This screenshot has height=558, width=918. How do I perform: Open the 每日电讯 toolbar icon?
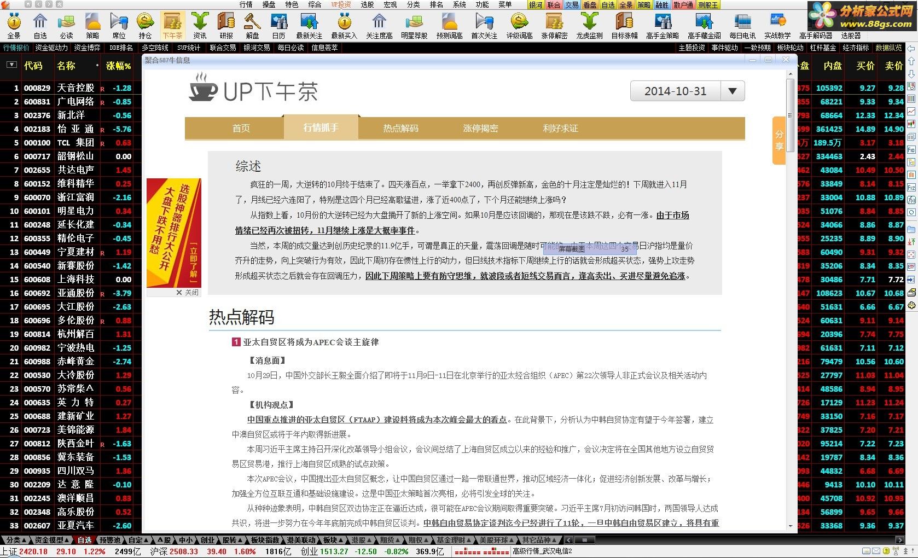742,26
